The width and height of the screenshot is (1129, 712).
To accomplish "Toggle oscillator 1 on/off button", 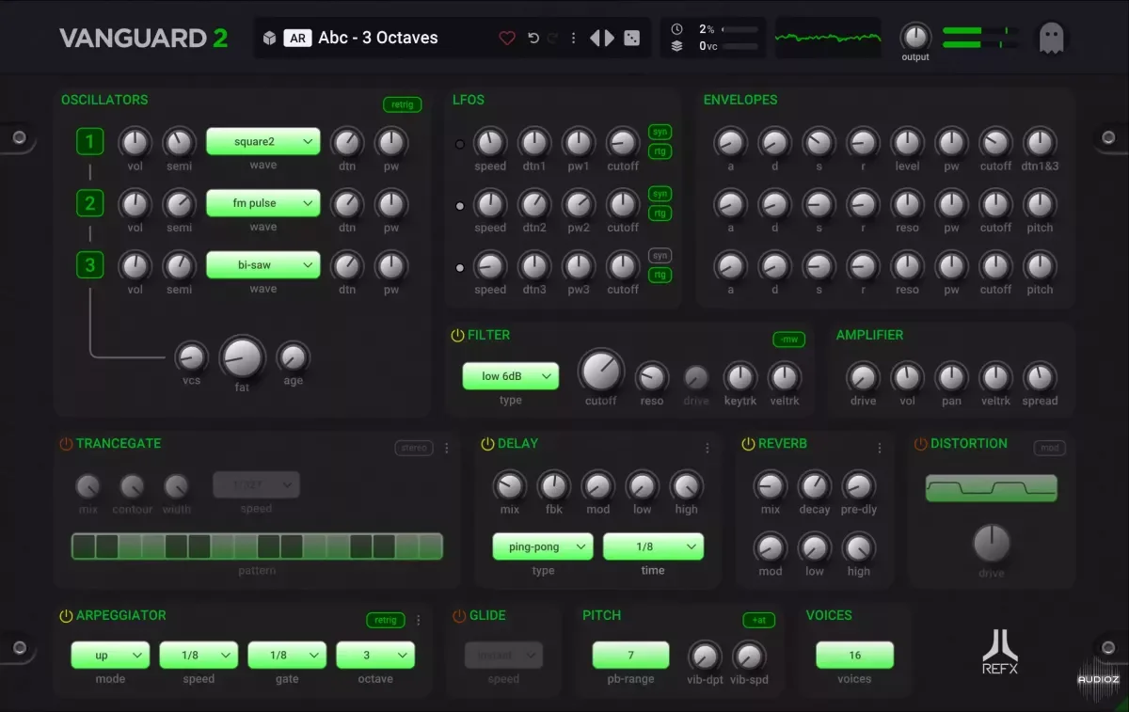I will tap(90, 142).
